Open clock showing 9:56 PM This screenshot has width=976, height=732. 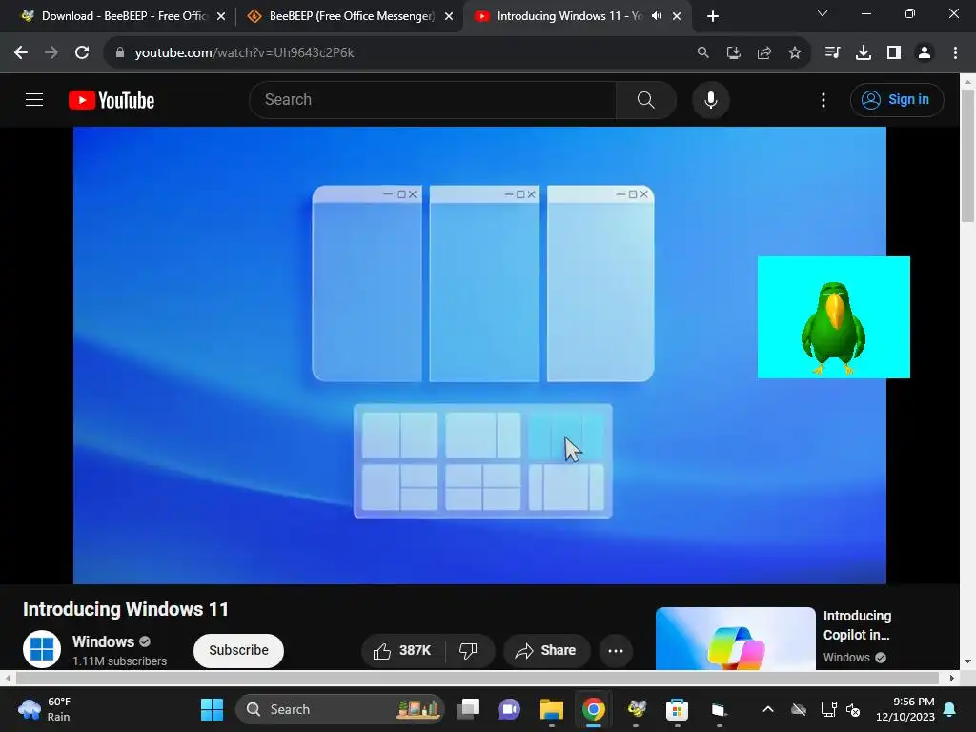[905, 709]
